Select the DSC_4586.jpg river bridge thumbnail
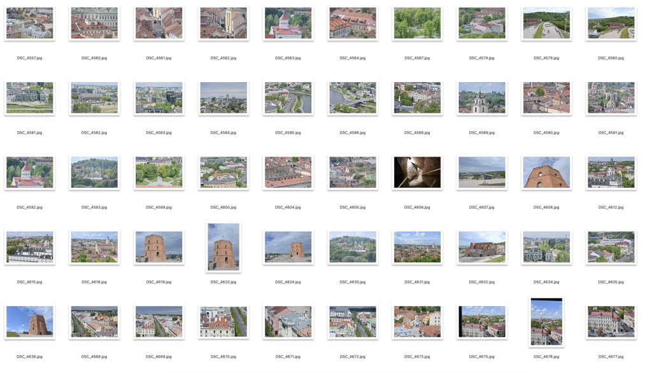This screenshot has width=652, height=373. point(353,98)
